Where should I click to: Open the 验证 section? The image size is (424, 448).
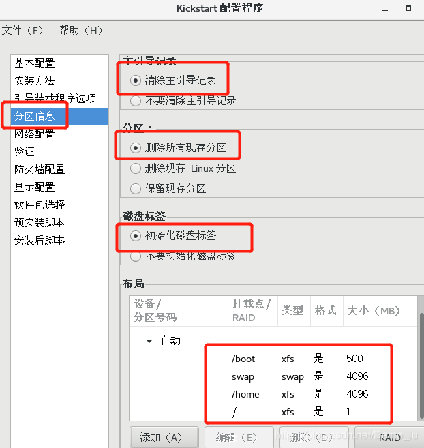59,151
